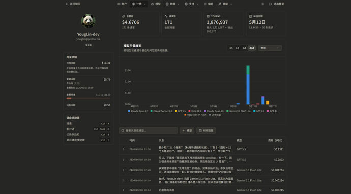
Task: Open the support menu in top navigation
Action: click(x=191, y=4)
